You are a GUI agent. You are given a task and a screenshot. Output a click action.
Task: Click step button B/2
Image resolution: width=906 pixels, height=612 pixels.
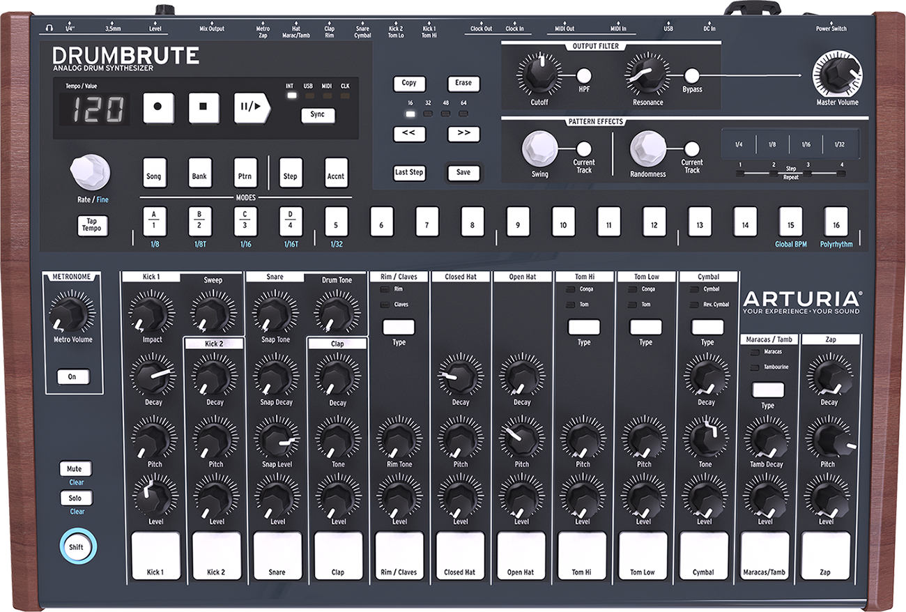click(199, 222)
